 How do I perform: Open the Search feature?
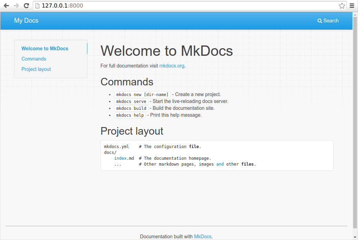pos(328,21)
